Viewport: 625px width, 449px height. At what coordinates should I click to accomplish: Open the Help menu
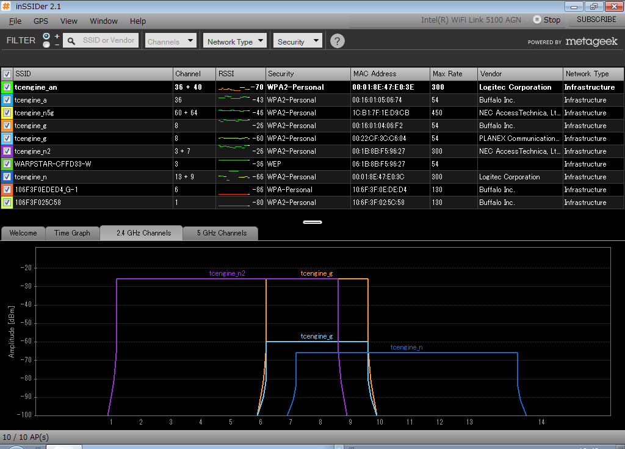tap(138, 21)
